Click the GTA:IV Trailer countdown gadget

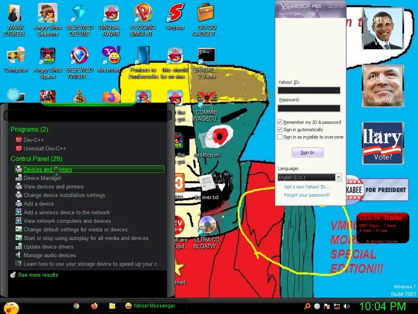[x=382, y=228]
